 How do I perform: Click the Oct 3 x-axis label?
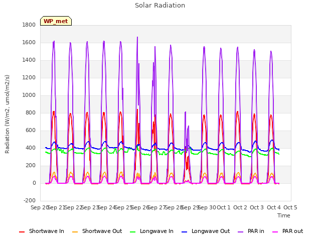(257, 207)
